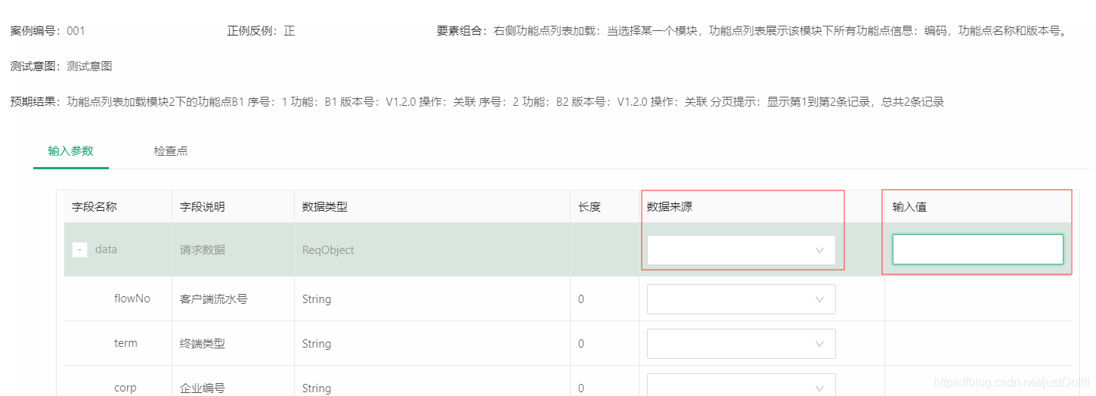Switch to the 检查点 tab

[x=170, y=151]
